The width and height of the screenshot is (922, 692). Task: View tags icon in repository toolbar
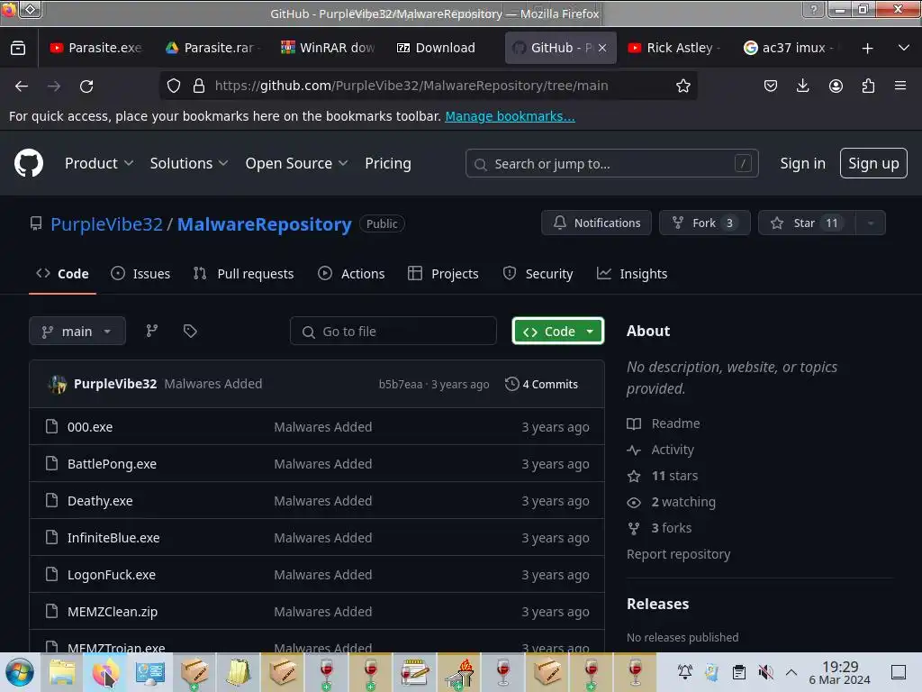coord(190,331)
